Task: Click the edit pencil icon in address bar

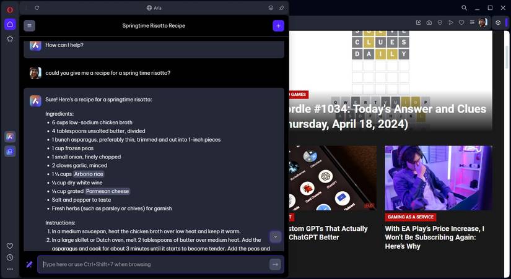Action: click(419, 22)
